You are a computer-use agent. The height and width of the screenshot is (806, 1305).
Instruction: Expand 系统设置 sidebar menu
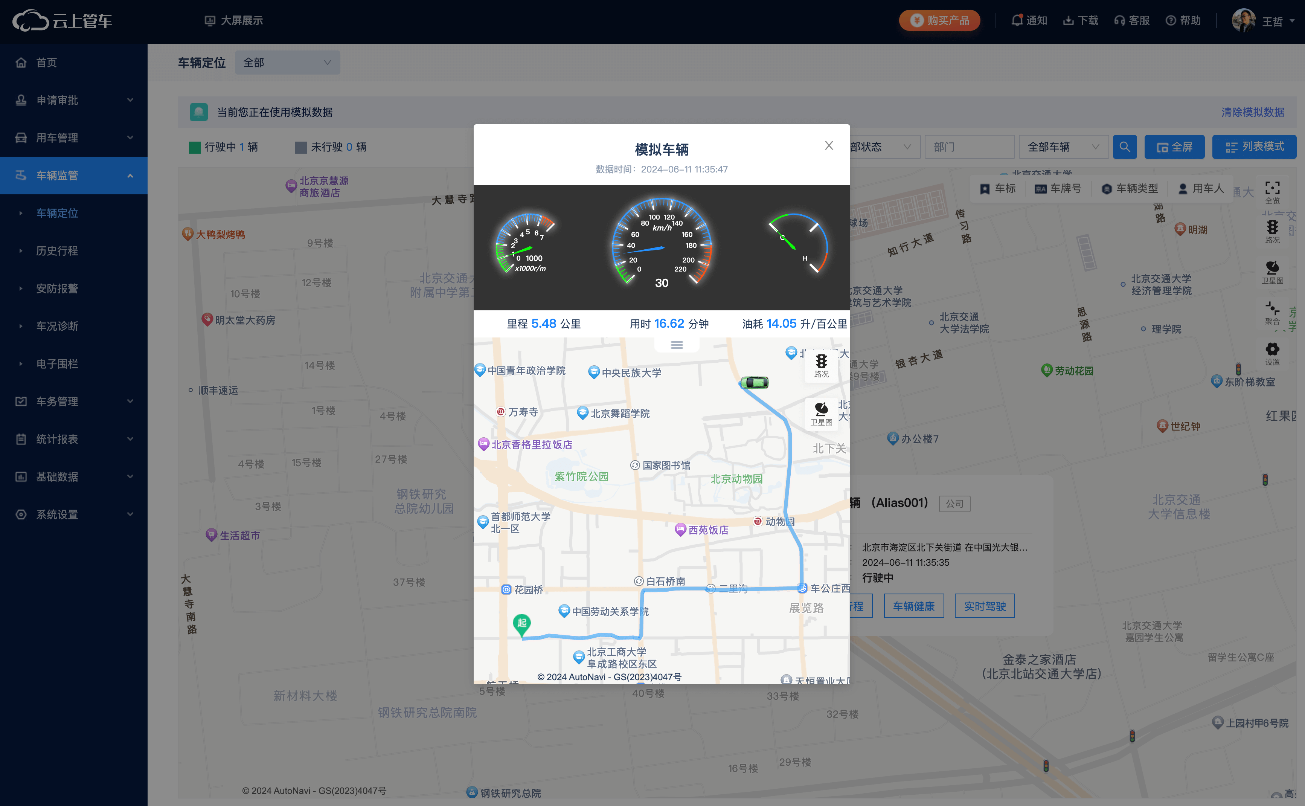(73, 514)
